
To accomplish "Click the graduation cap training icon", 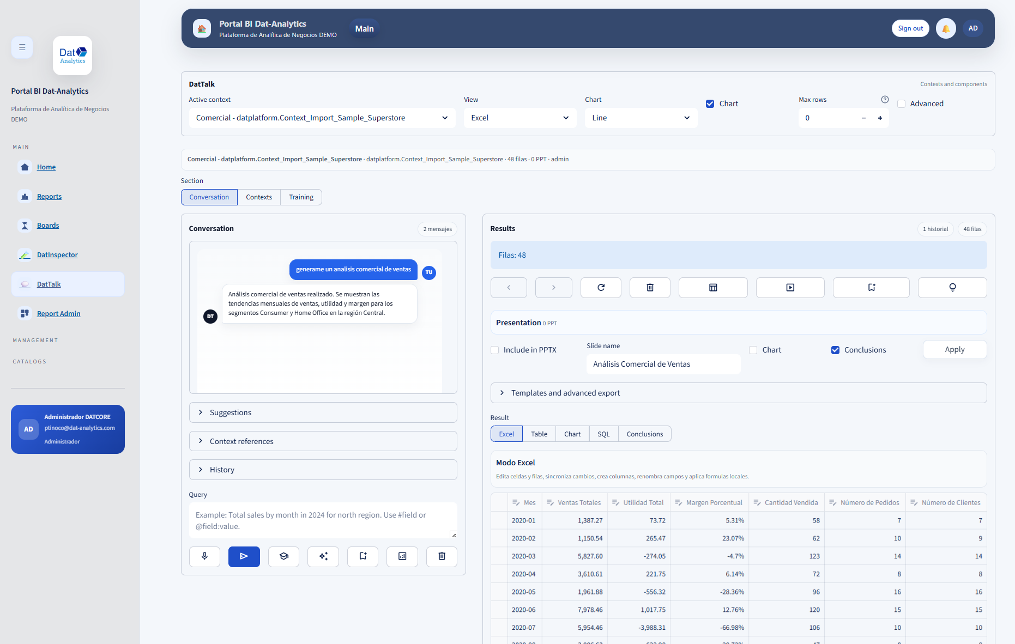I will tap(283, 556).
